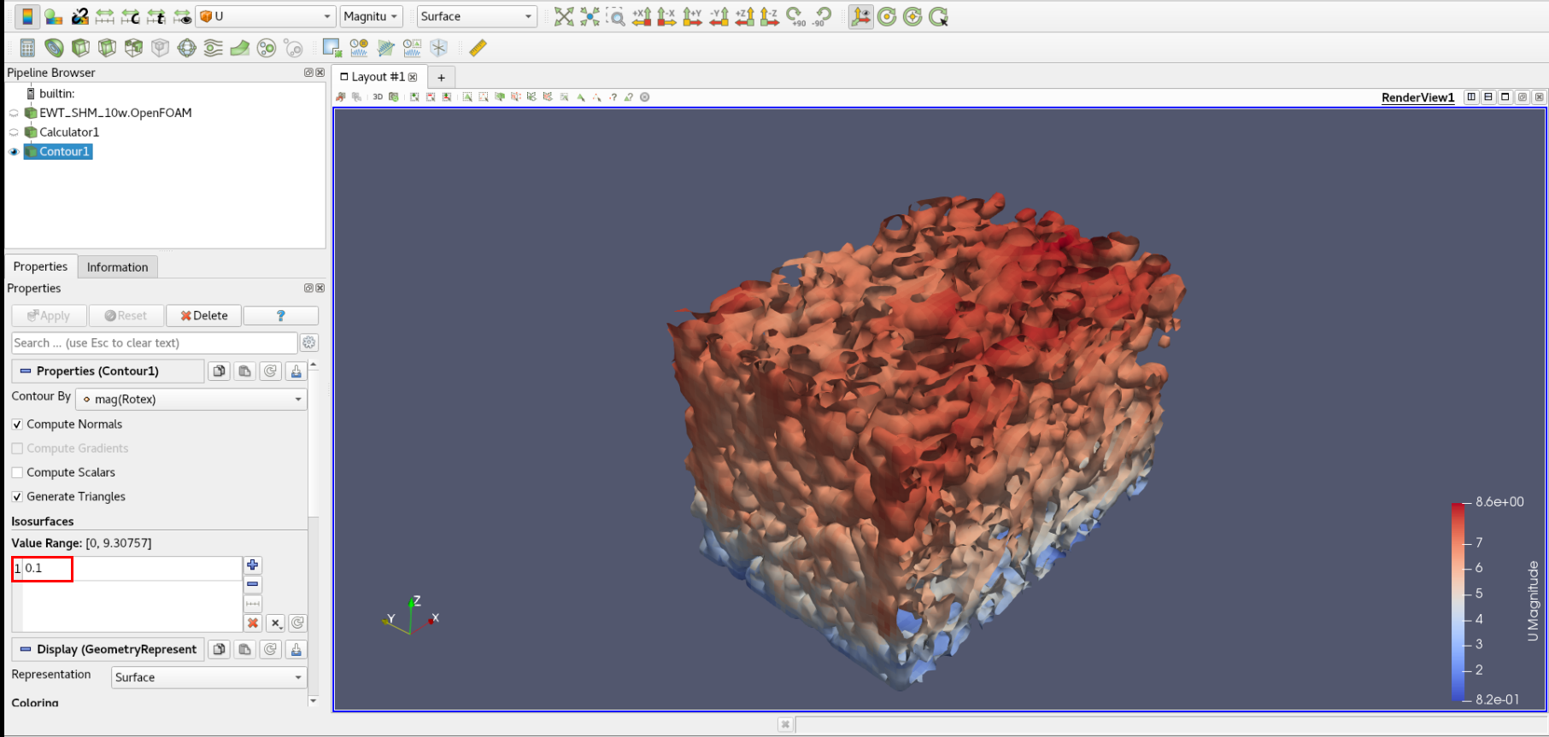Click Reset Camera icon

[x=564, y=16]
